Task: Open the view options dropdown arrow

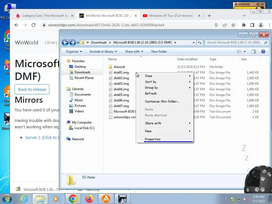Action: pos(245,52)
